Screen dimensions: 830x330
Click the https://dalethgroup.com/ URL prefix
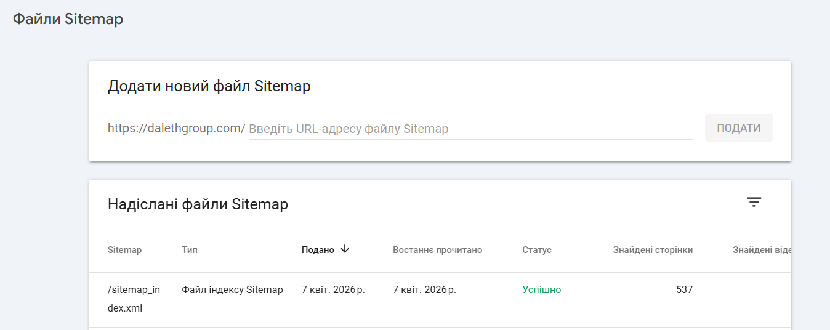pos(176,128)
